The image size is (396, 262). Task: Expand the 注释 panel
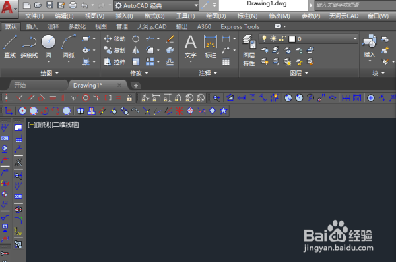coord(208,73)
